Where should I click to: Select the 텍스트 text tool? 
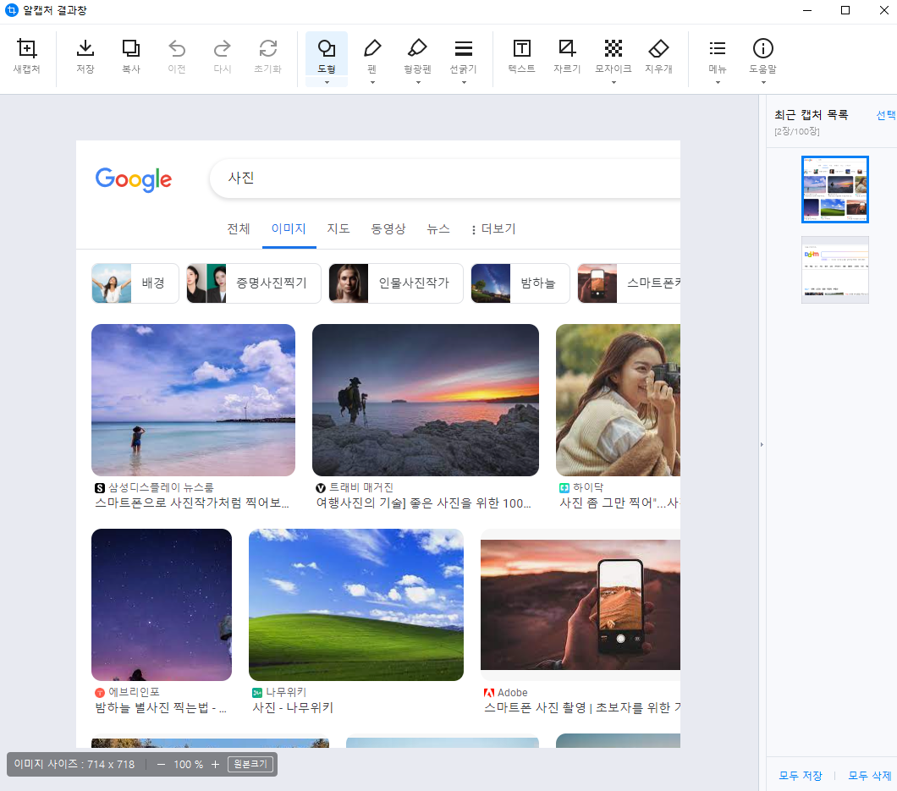[x=522, y=56]
